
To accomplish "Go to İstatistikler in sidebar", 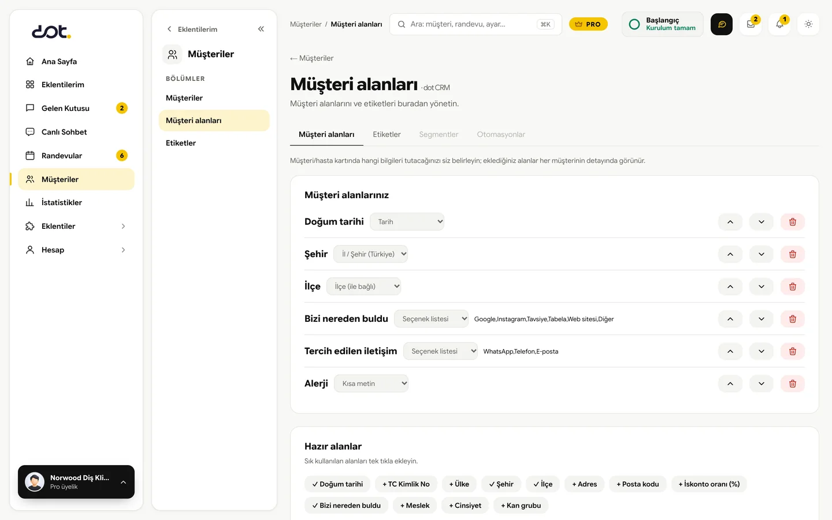I will 76,202.
